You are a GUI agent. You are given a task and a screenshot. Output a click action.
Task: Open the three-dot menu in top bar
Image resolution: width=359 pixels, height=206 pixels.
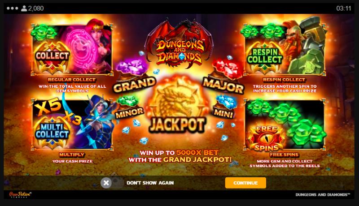[x=13, y=9]
